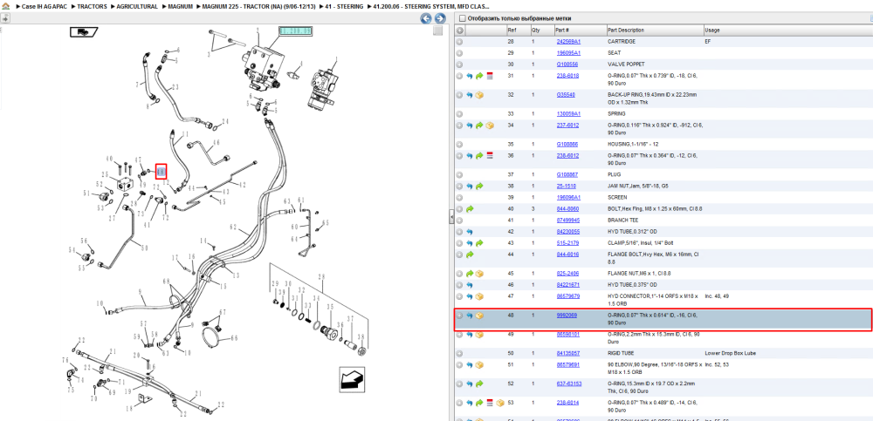Open part link 515-2179
This screenshot has height=421, width=873.
pos(567,243)
